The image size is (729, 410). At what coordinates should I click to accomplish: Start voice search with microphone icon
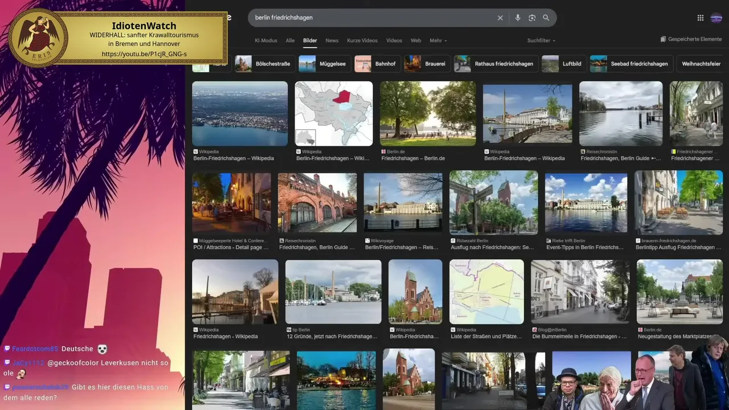point(518,18)
